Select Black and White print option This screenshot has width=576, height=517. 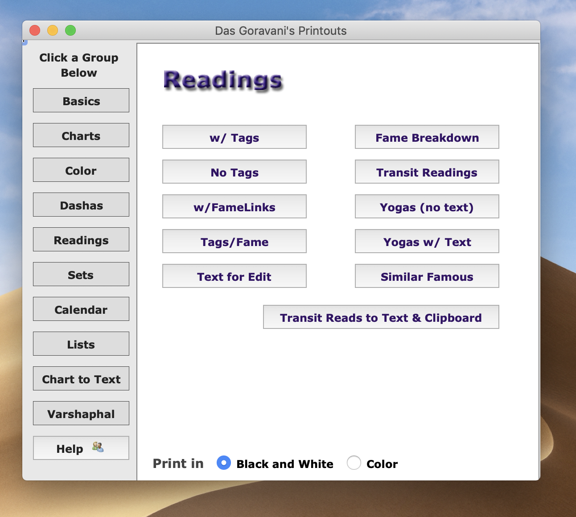tap(224, 463)
